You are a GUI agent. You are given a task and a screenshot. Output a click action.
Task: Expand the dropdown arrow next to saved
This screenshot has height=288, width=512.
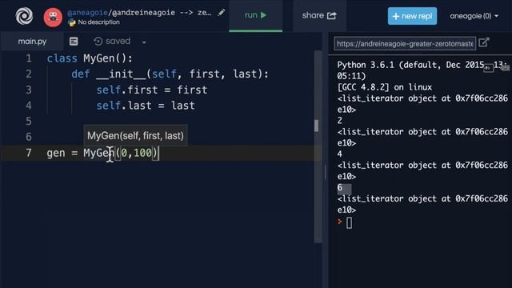coord(144,42)
